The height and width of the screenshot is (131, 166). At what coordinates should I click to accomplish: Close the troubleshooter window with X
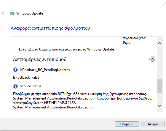(x=164, y=4)
